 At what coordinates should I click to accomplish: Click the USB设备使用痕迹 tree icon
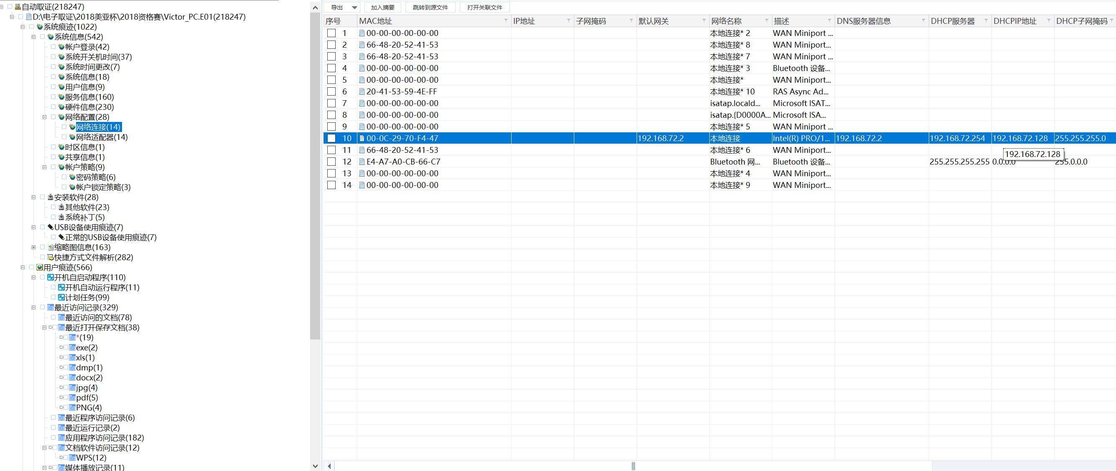coord(50,227)
